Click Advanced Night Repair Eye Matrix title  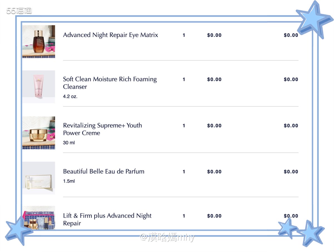[x=110, y=35]
